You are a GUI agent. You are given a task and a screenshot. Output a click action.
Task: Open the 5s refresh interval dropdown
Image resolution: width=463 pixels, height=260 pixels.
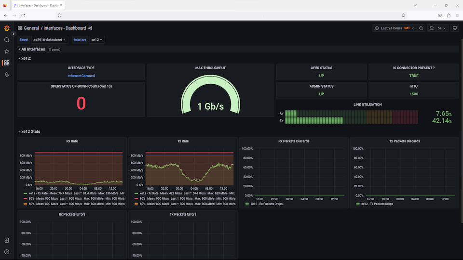coord(442,28)
